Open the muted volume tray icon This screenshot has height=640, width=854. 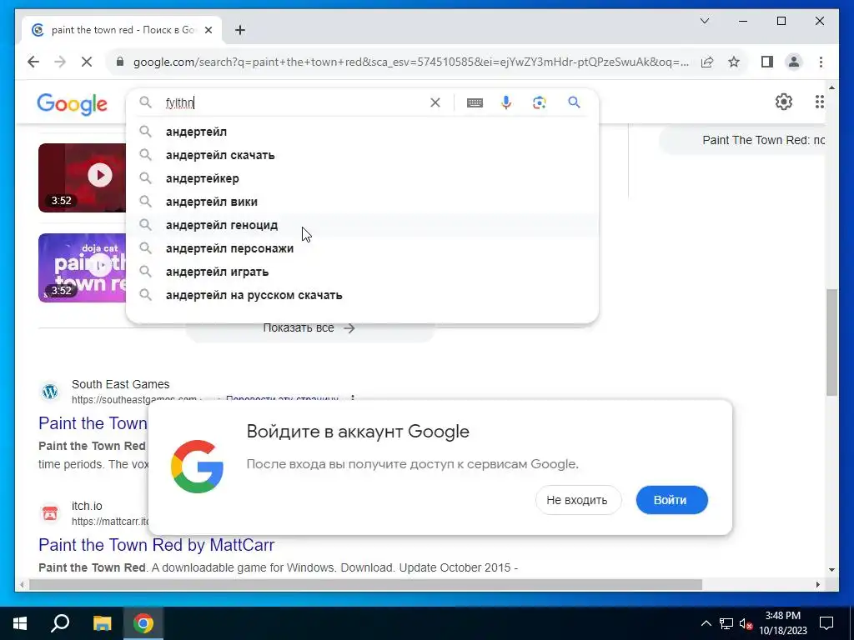pyautogui.click(x=746, y=623)
